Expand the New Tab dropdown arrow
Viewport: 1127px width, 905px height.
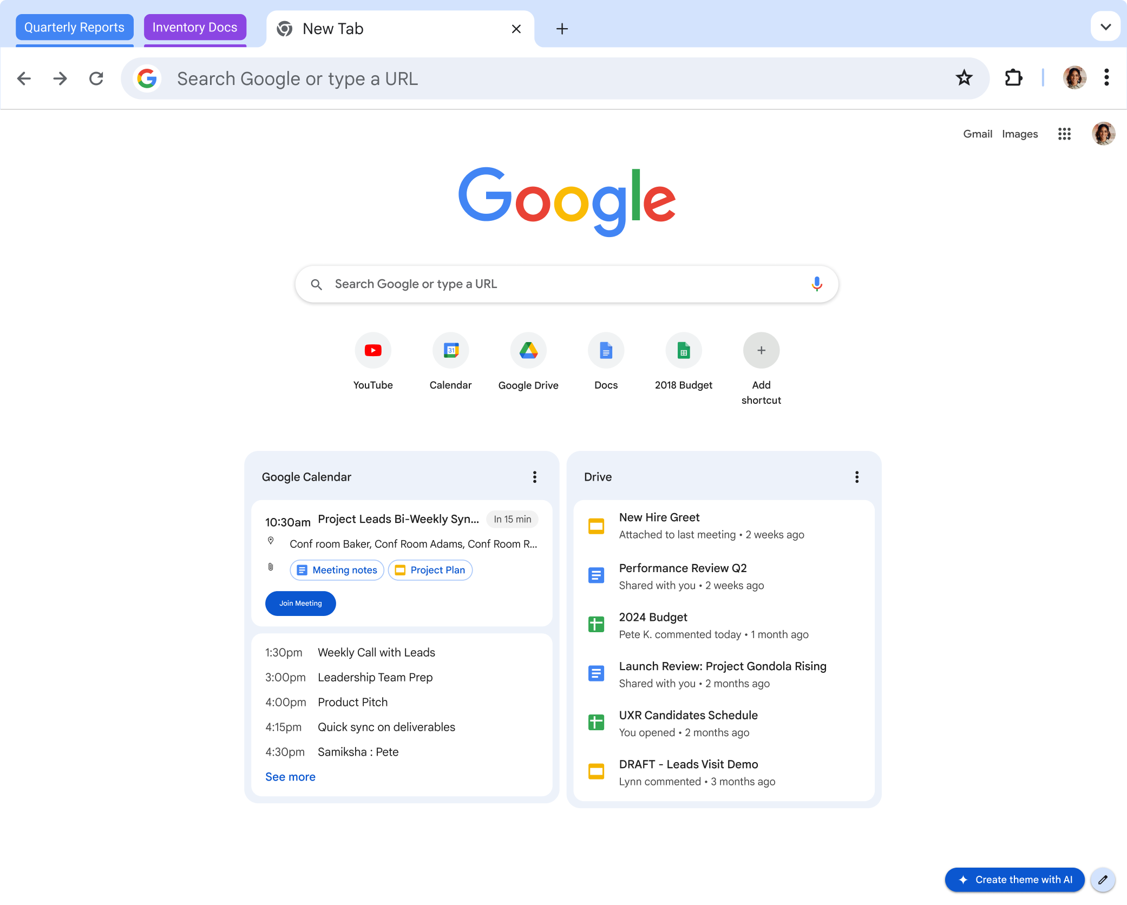(x=1105, y=26)
